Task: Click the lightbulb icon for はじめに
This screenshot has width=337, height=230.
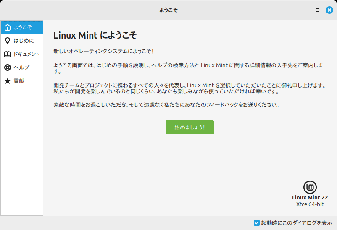Action: [7, 41]
